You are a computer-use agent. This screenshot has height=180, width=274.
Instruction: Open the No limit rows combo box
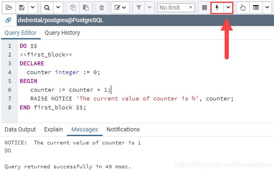(176, 8)
